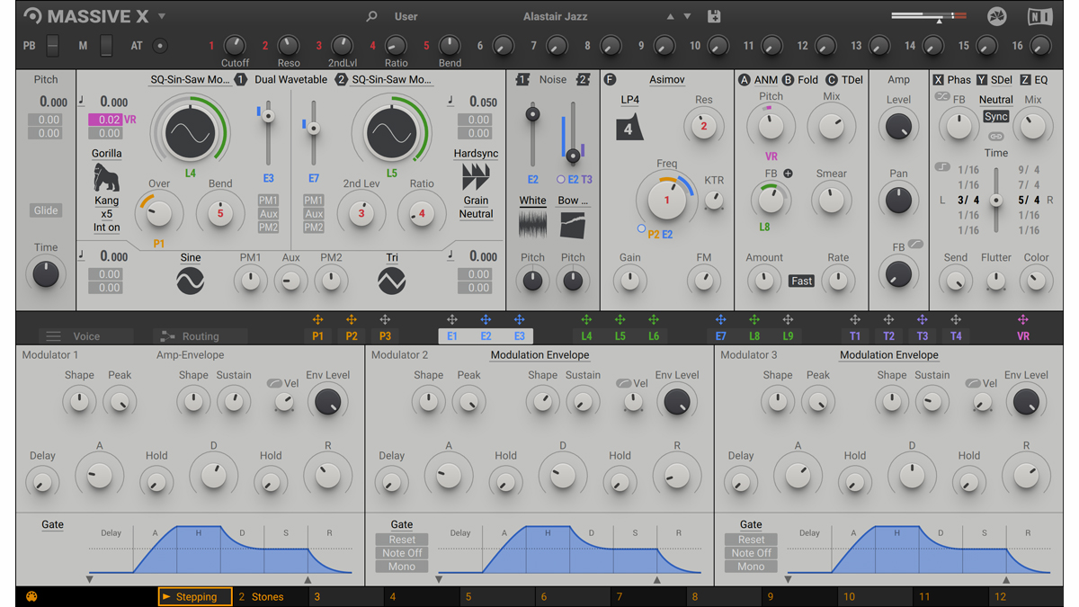
Task: Save preset with the floppy disk icon
Action: [714, 16]
